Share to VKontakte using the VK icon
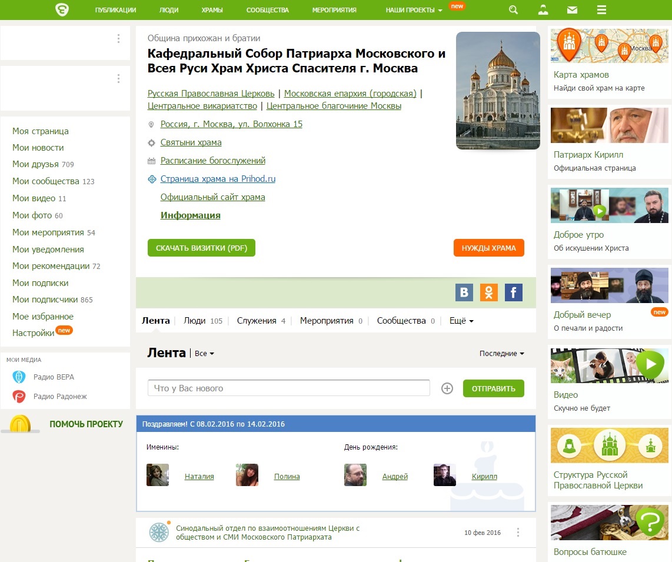672x562 pixels. pyautogui.click(x=464, y=292)
